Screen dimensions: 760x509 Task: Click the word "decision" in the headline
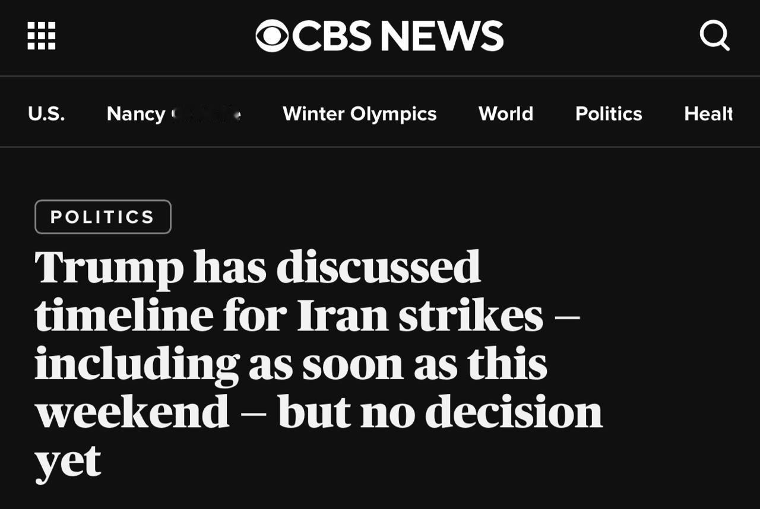514,411
